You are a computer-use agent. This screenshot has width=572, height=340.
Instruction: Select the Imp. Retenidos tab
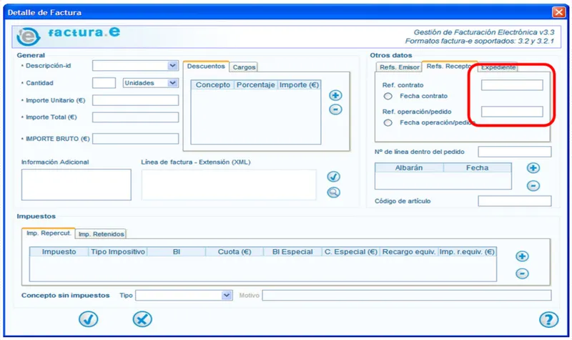[101, 234]
